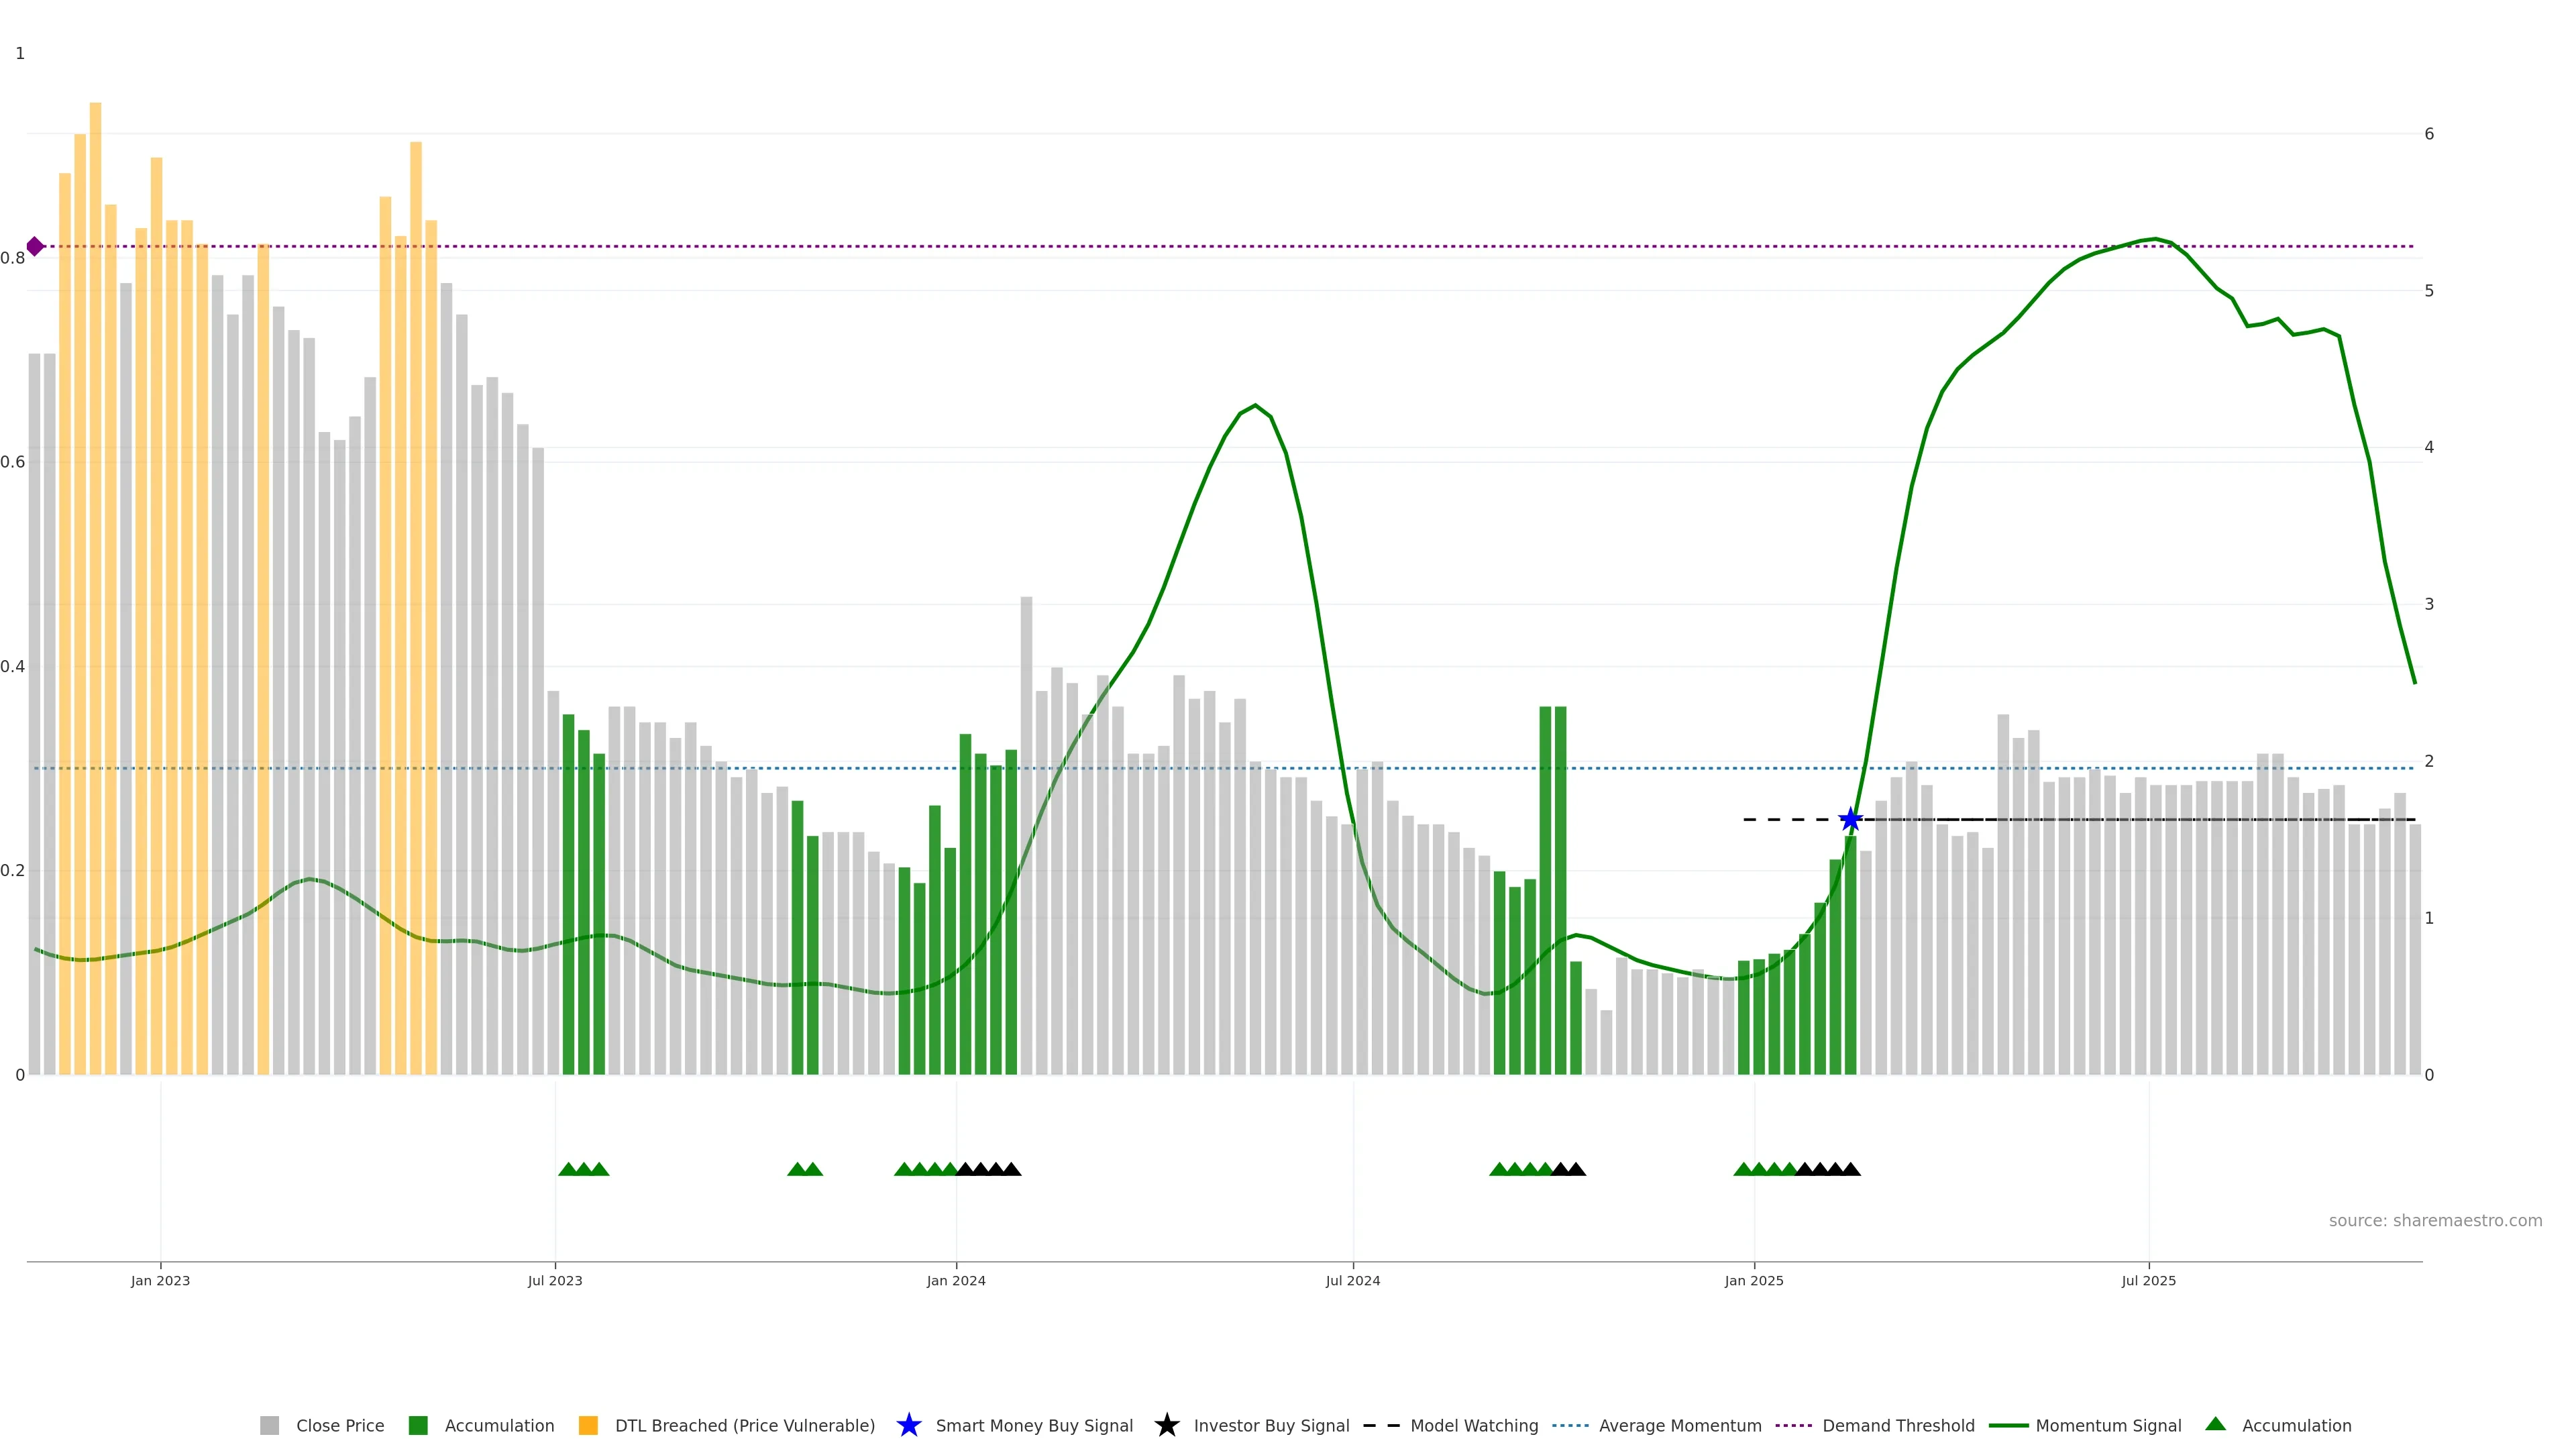This screenshot has width=2576, height=1449.
Task: Click the green triangle Accumulation legend icon
Action: [x=2215, y=1424]
